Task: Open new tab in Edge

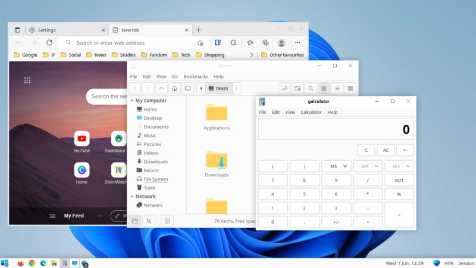Action: tap(198, 30)
